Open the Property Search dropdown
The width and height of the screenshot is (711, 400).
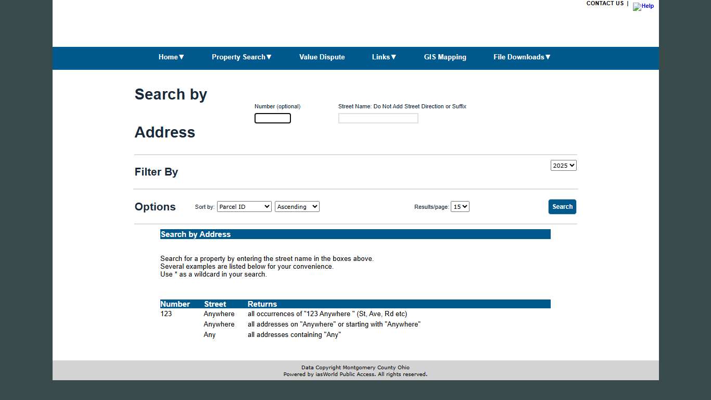[x=242, y=57]
